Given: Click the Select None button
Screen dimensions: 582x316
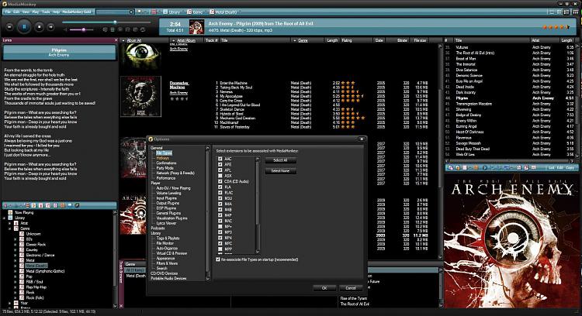Looking at the screenshot, I should pyautogui.click(x=281, y=171).
